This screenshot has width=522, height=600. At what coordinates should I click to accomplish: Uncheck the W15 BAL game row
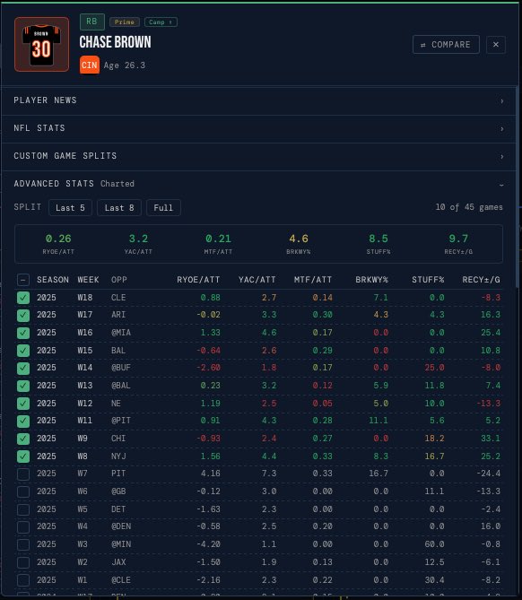(x=23, y=351)
